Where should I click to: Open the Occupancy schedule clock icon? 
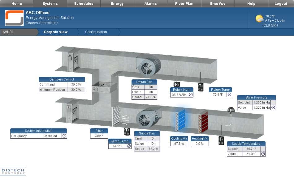[x=64, y=136]
